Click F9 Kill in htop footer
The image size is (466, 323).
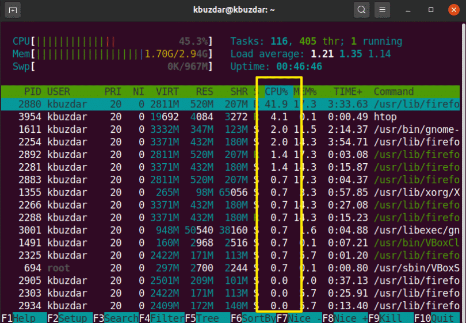pyautogui.click(x=391, y=318)
